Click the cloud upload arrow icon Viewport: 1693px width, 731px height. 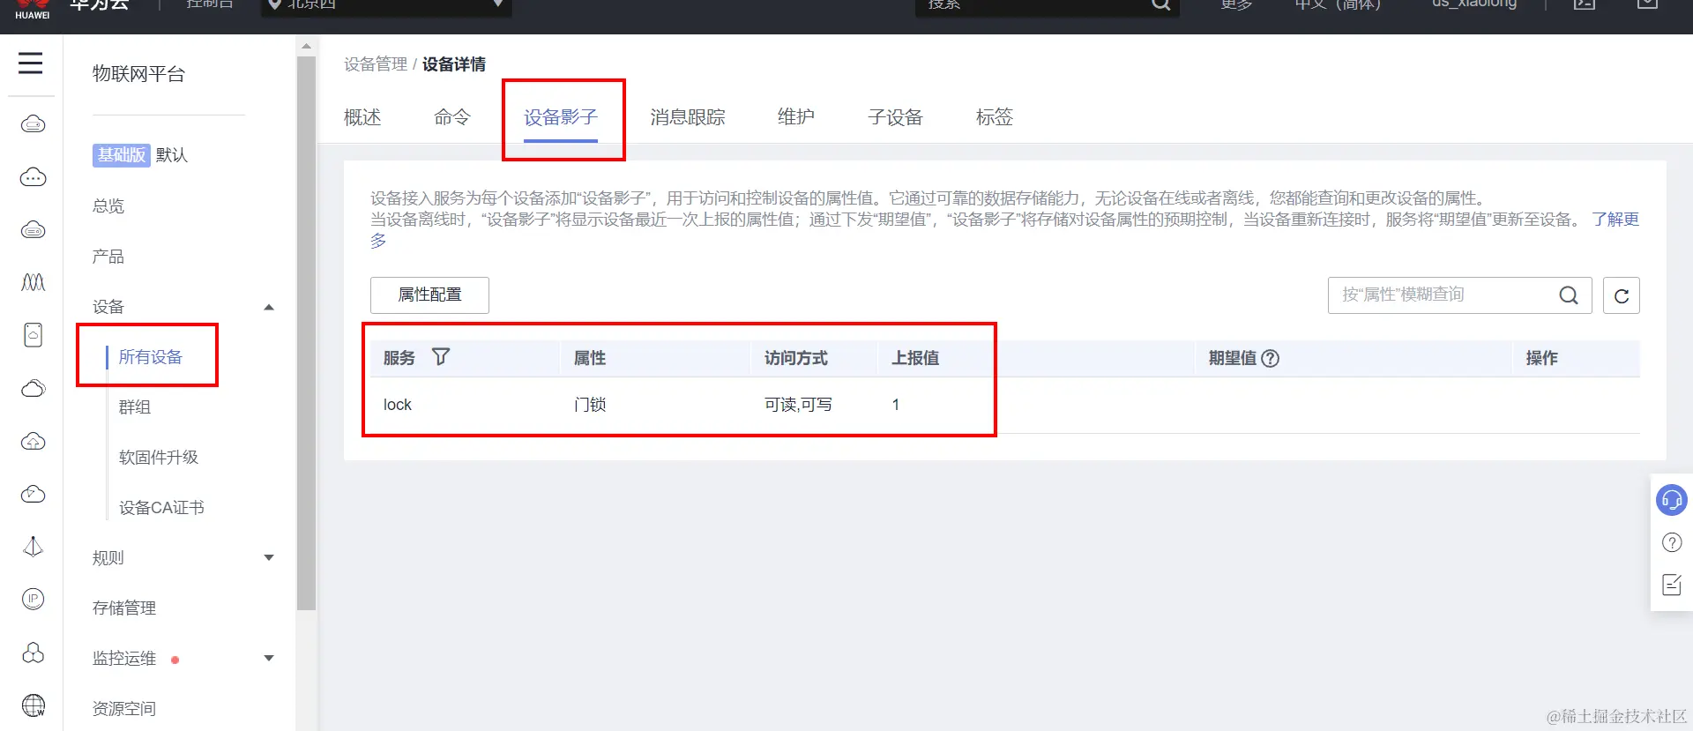(33, 441)
